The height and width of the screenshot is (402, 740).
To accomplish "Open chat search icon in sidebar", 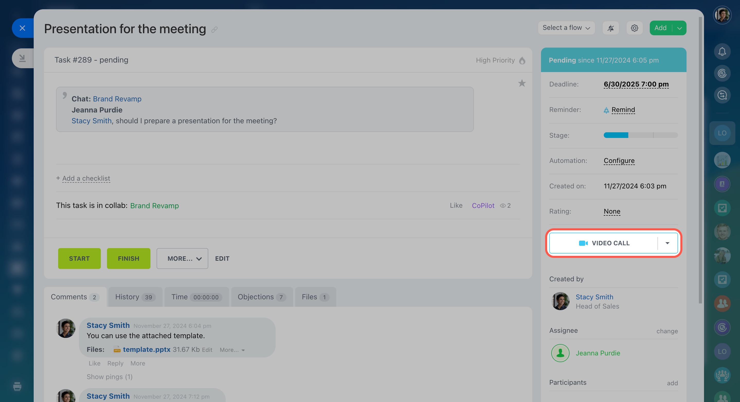I will (x=722, y=95).
